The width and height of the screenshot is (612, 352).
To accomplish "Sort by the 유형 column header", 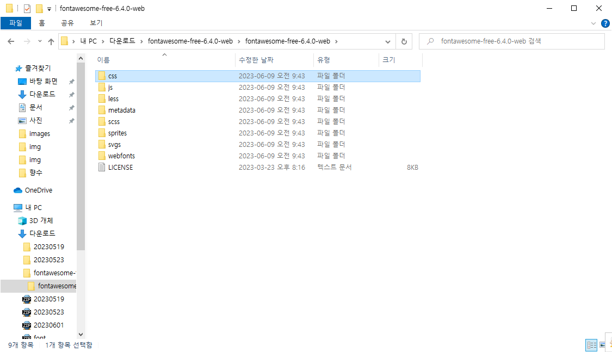I will (324, 60).
